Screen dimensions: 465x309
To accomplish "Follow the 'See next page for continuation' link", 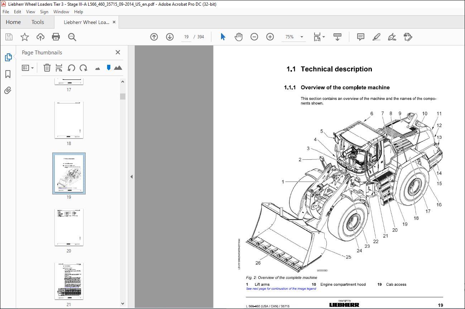I will (x=281, y=289).
